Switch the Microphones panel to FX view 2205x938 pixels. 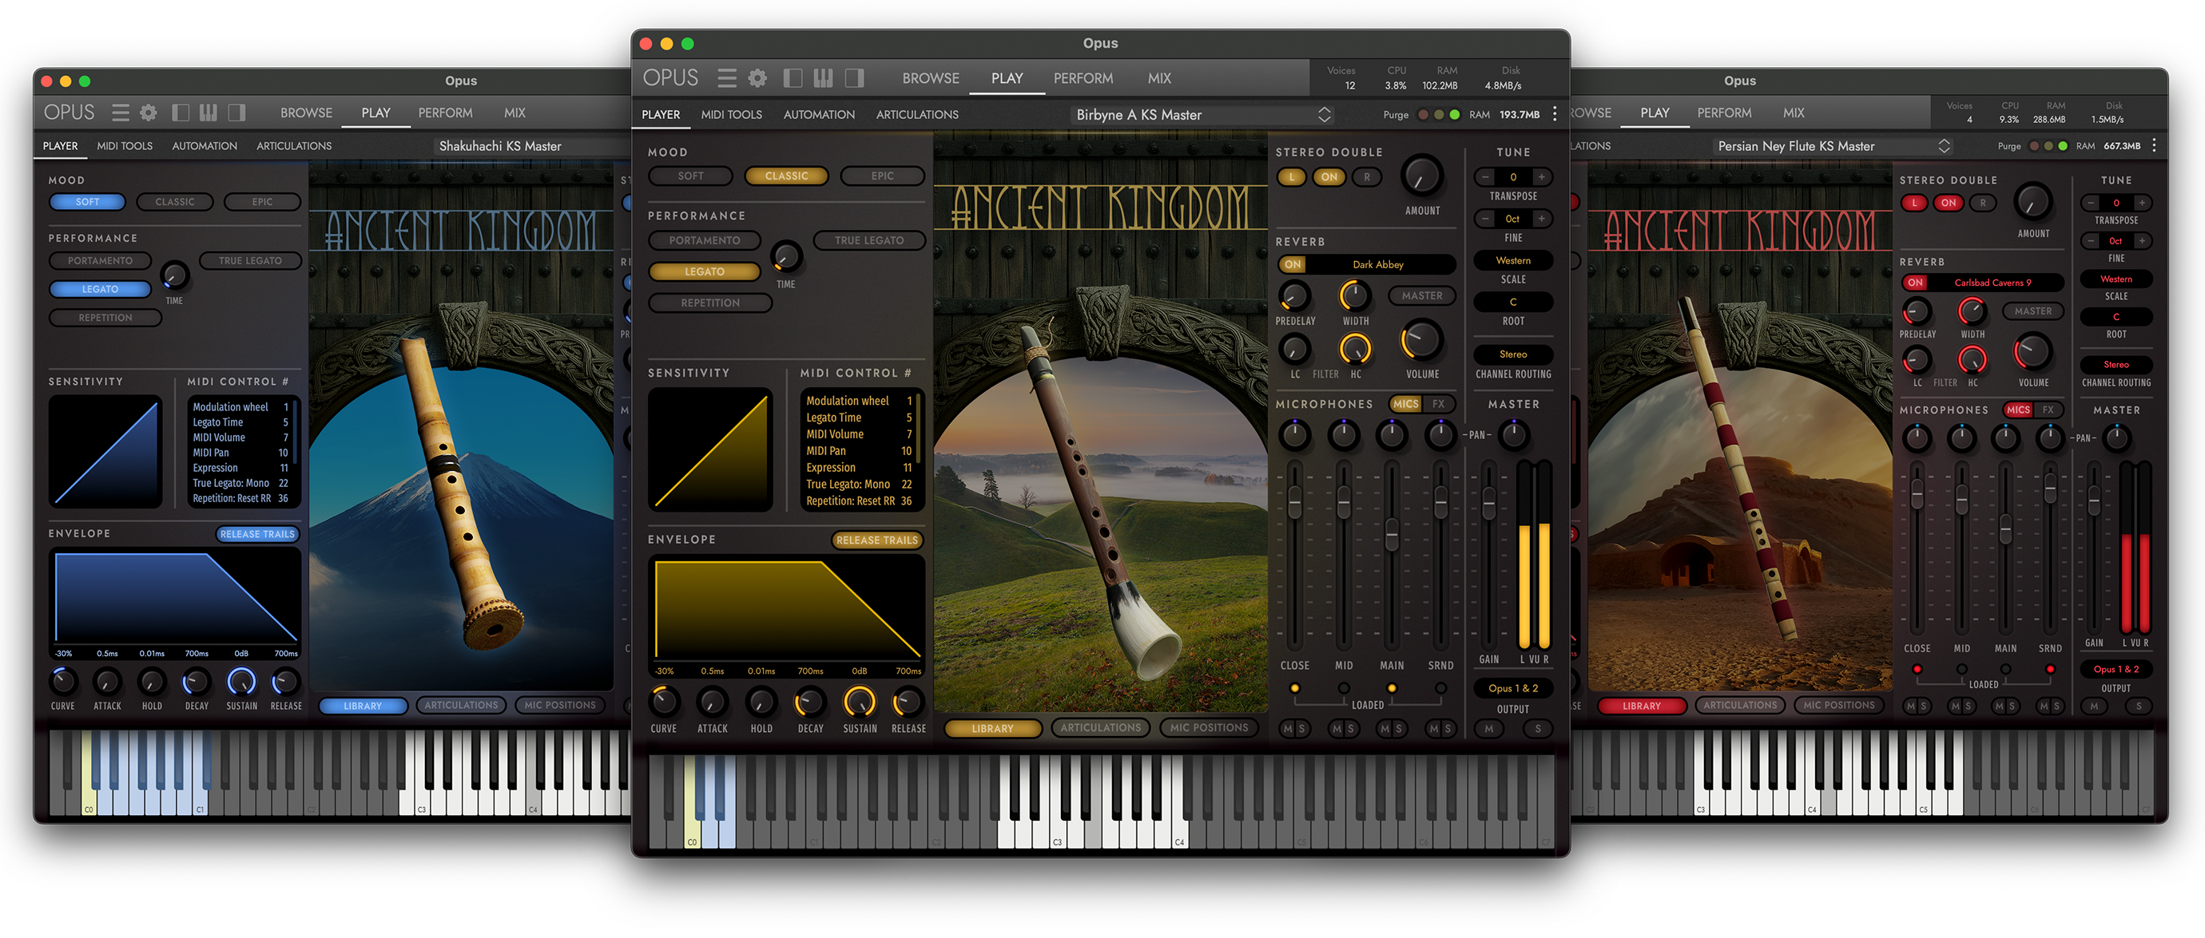pos(1439,404)
